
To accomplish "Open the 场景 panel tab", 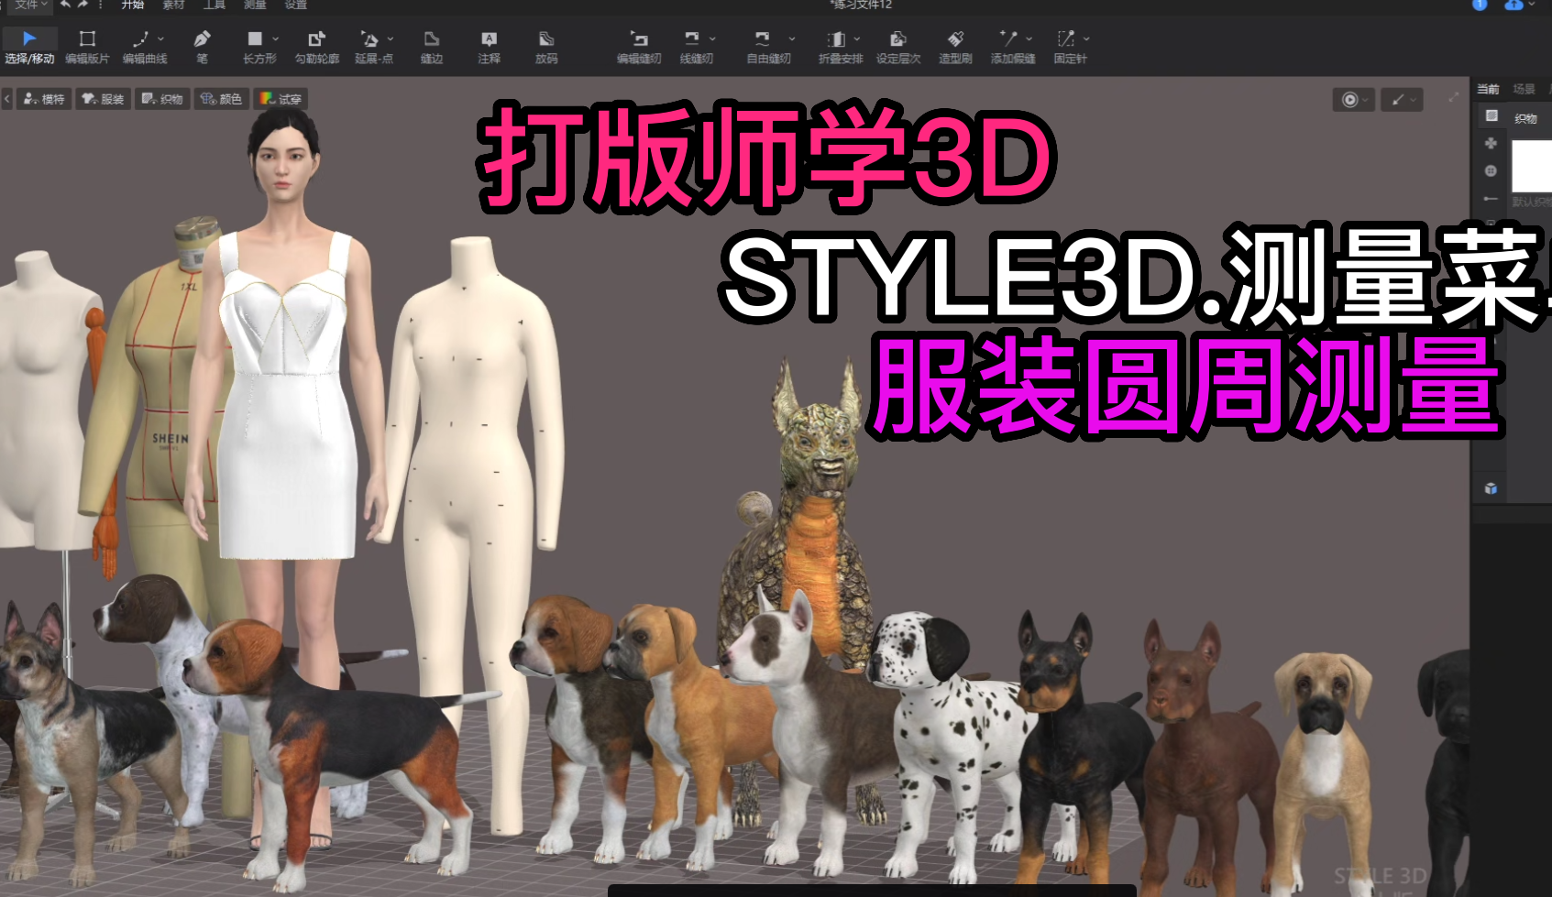I will [x=1524, y=89].
